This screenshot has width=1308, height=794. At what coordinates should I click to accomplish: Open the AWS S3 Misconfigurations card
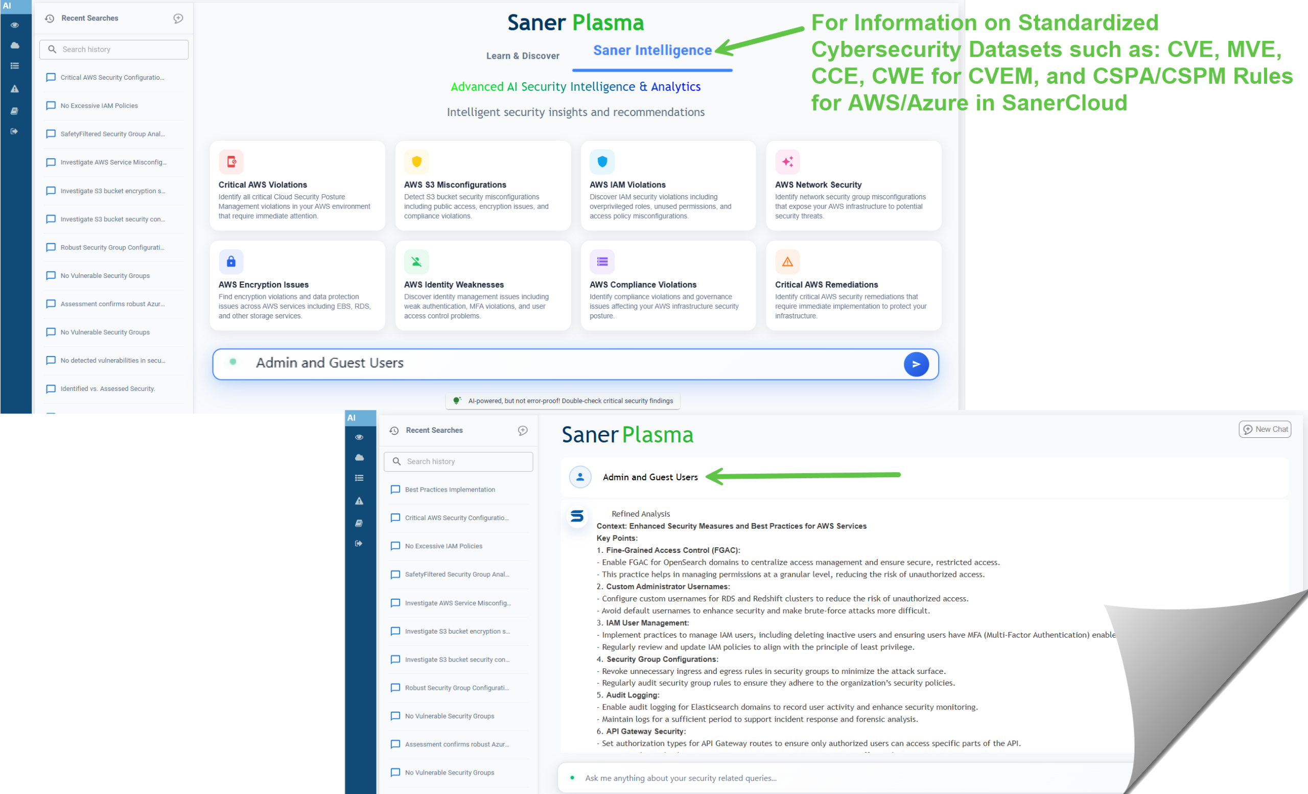(x=482, y=186)
